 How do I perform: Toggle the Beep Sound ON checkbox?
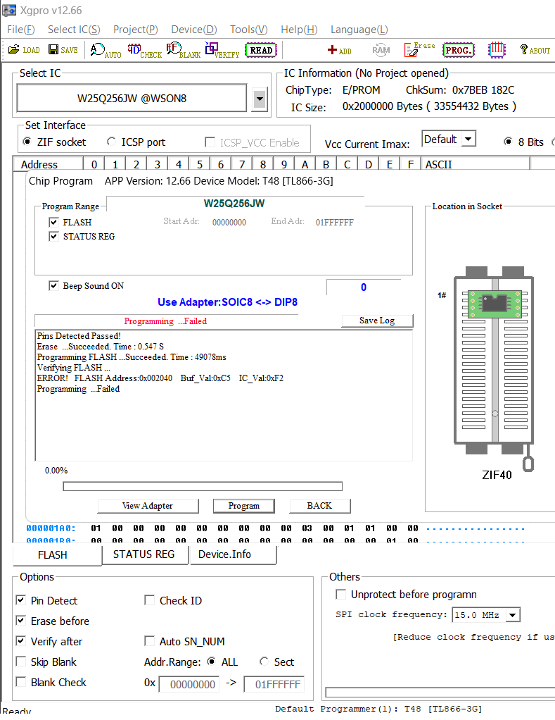[x=53, y=286]
